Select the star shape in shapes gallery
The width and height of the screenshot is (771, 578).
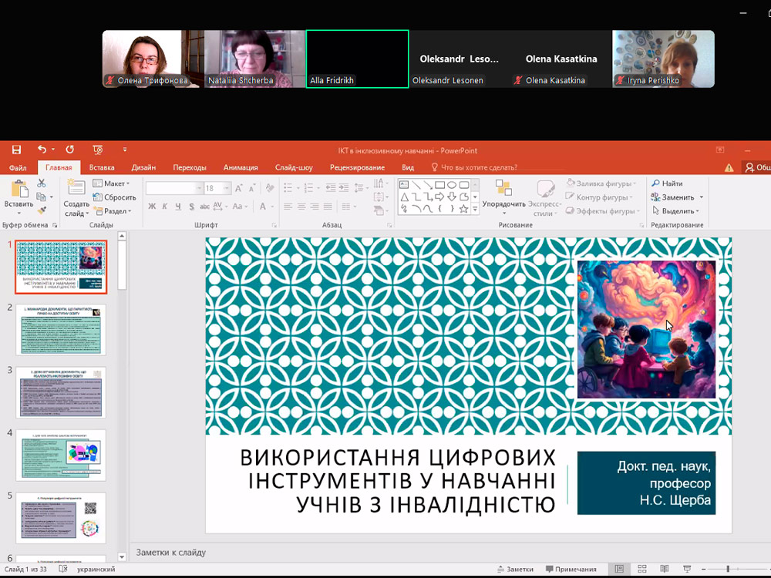[463, 209]
